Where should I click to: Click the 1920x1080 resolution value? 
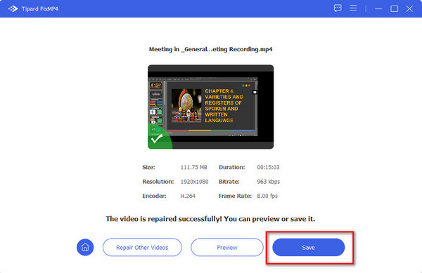[194, 182]
